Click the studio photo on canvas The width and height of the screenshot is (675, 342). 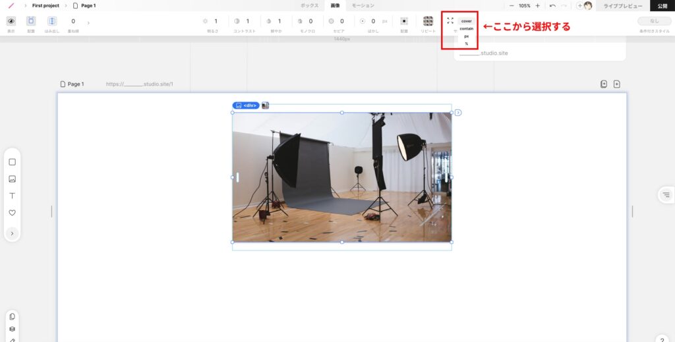341,177
